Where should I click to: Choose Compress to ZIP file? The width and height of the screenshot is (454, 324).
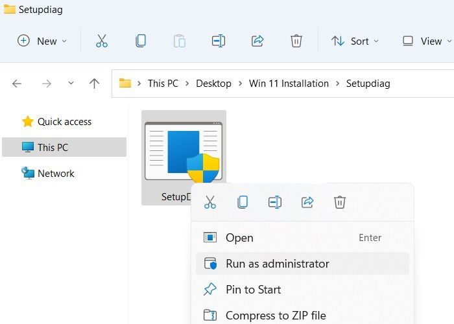pyautogui.click(x=303, y=316)
